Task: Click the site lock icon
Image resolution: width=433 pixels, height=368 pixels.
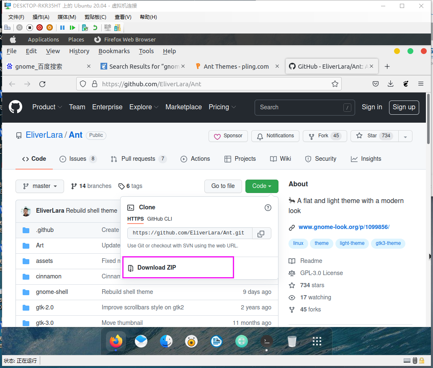Action: (95, 84)
